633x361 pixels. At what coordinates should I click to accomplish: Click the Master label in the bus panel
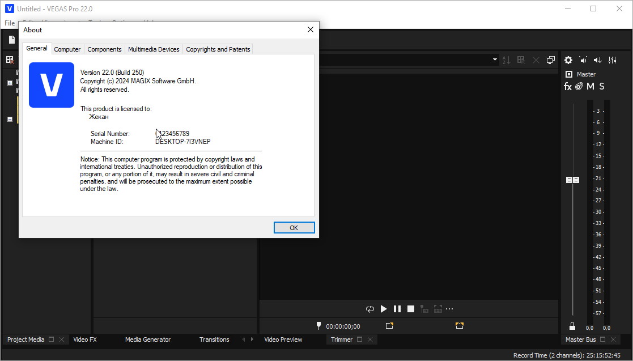point(586,74)
